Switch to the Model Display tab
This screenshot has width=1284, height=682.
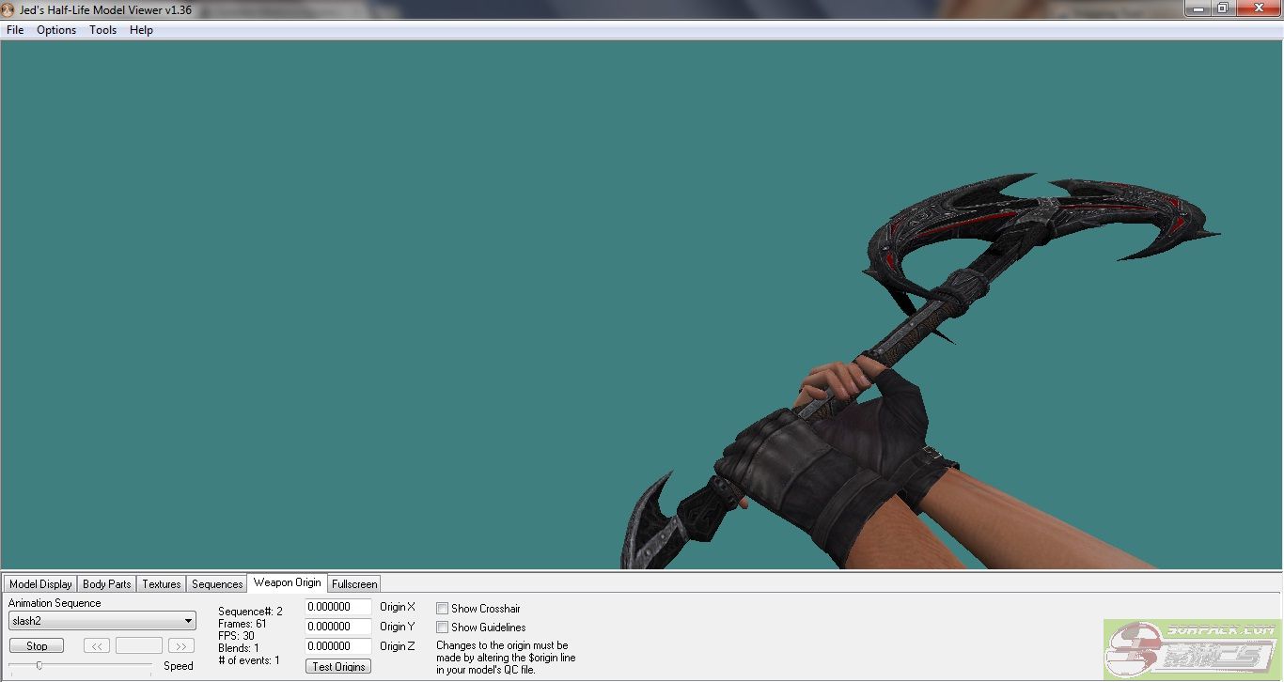[40, 583]
